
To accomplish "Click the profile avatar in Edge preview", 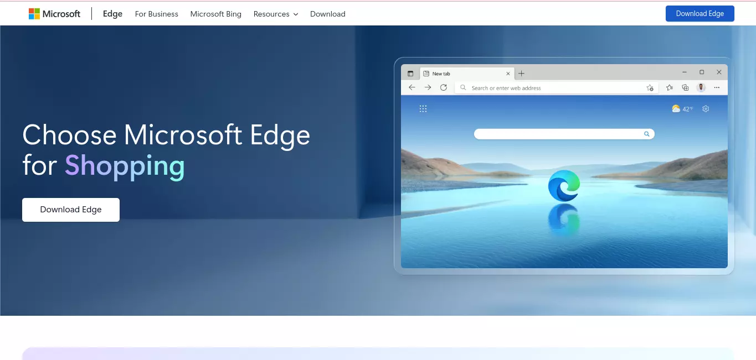I will (701, 87).
